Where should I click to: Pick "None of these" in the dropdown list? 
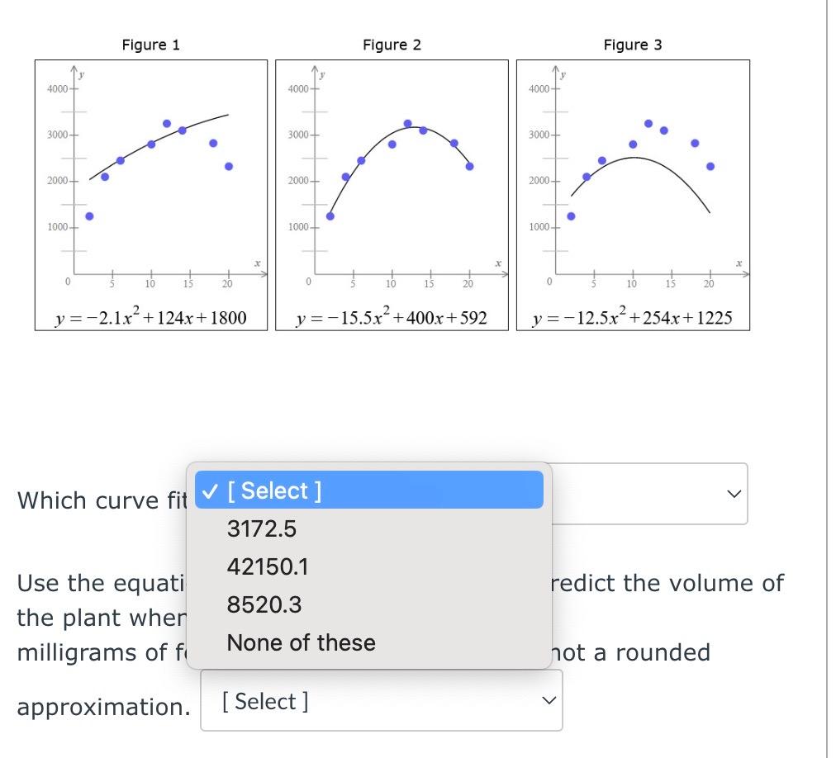299,642
